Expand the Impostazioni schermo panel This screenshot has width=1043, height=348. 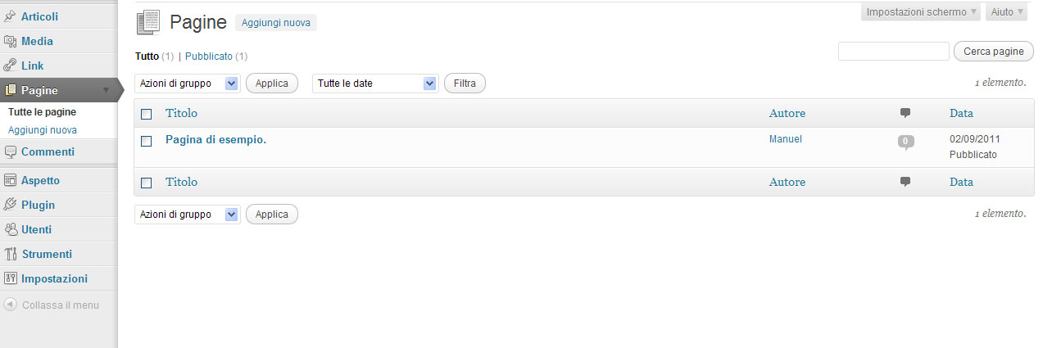tap(921, 12)
